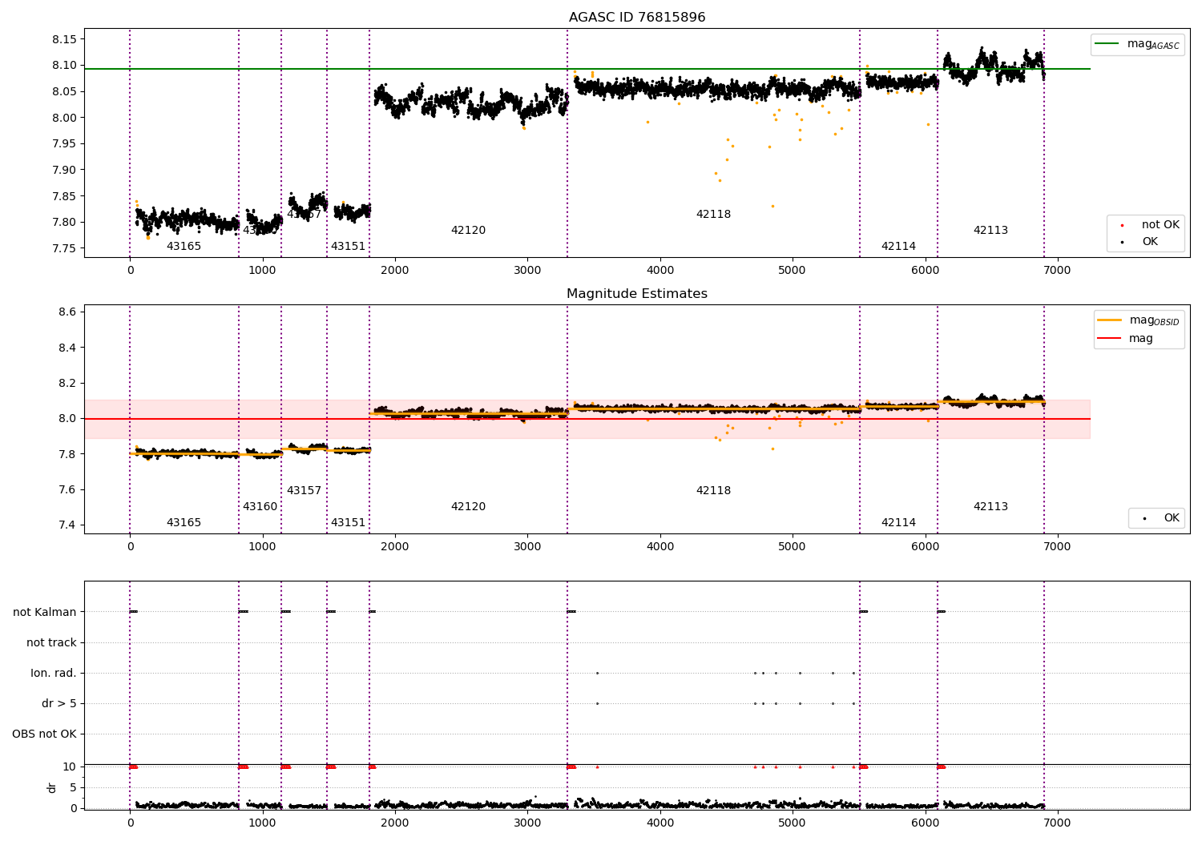Click obsid label 42114 in Magnitude Estimates plot
The image size is (1202, 841).
[898, 523]
